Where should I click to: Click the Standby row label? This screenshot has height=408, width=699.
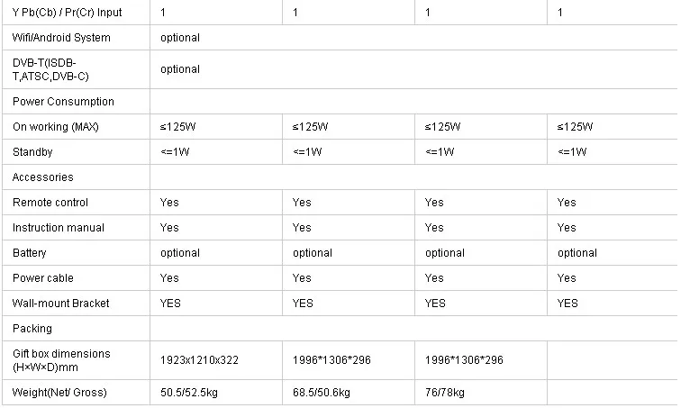tap(32, 152)
